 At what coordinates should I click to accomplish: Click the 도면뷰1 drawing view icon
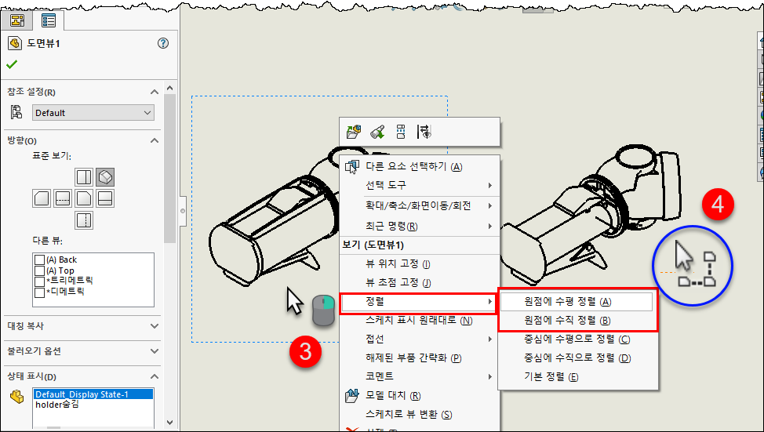tap(15, 43)
